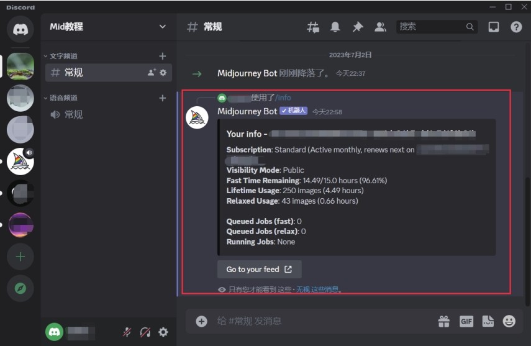Open the Nitro gift icon

tap(443, 321)
